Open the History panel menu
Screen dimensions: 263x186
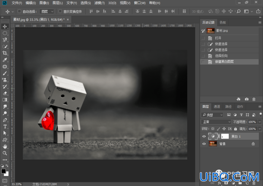tap(260, 22)
